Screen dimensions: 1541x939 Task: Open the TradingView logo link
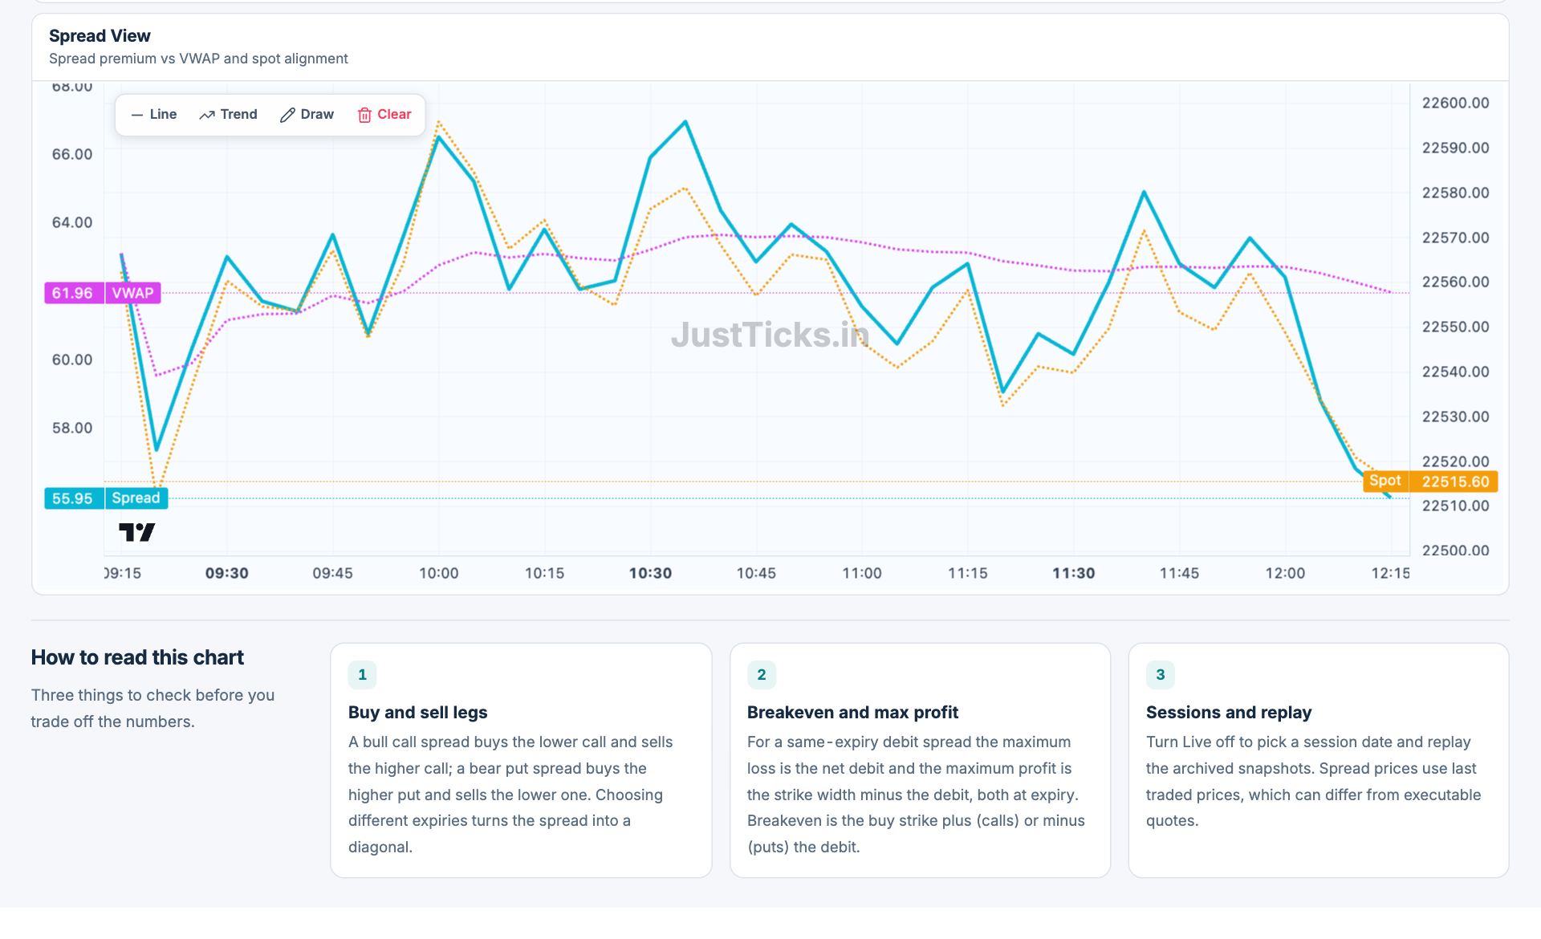[136, 532]
